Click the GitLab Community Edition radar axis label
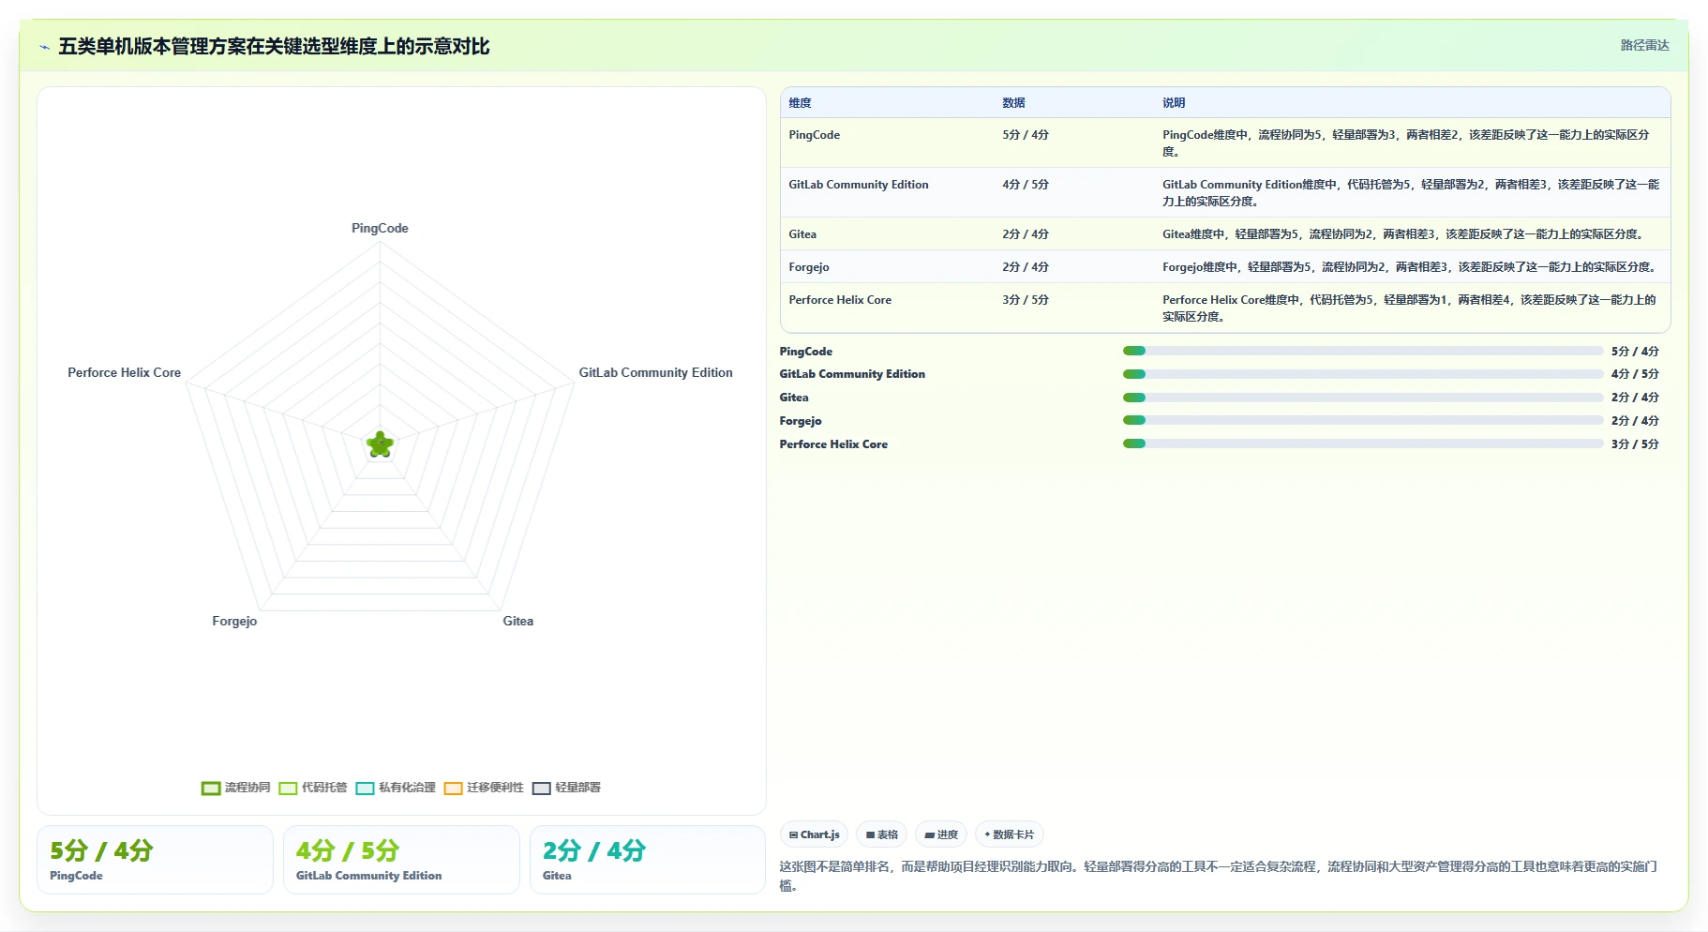Screen dimensions: 1708x932 click(x=655, y=372)
